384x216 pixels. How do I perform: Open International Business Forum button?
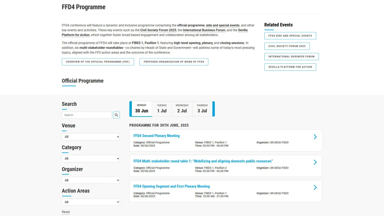(x=292, y=56)
